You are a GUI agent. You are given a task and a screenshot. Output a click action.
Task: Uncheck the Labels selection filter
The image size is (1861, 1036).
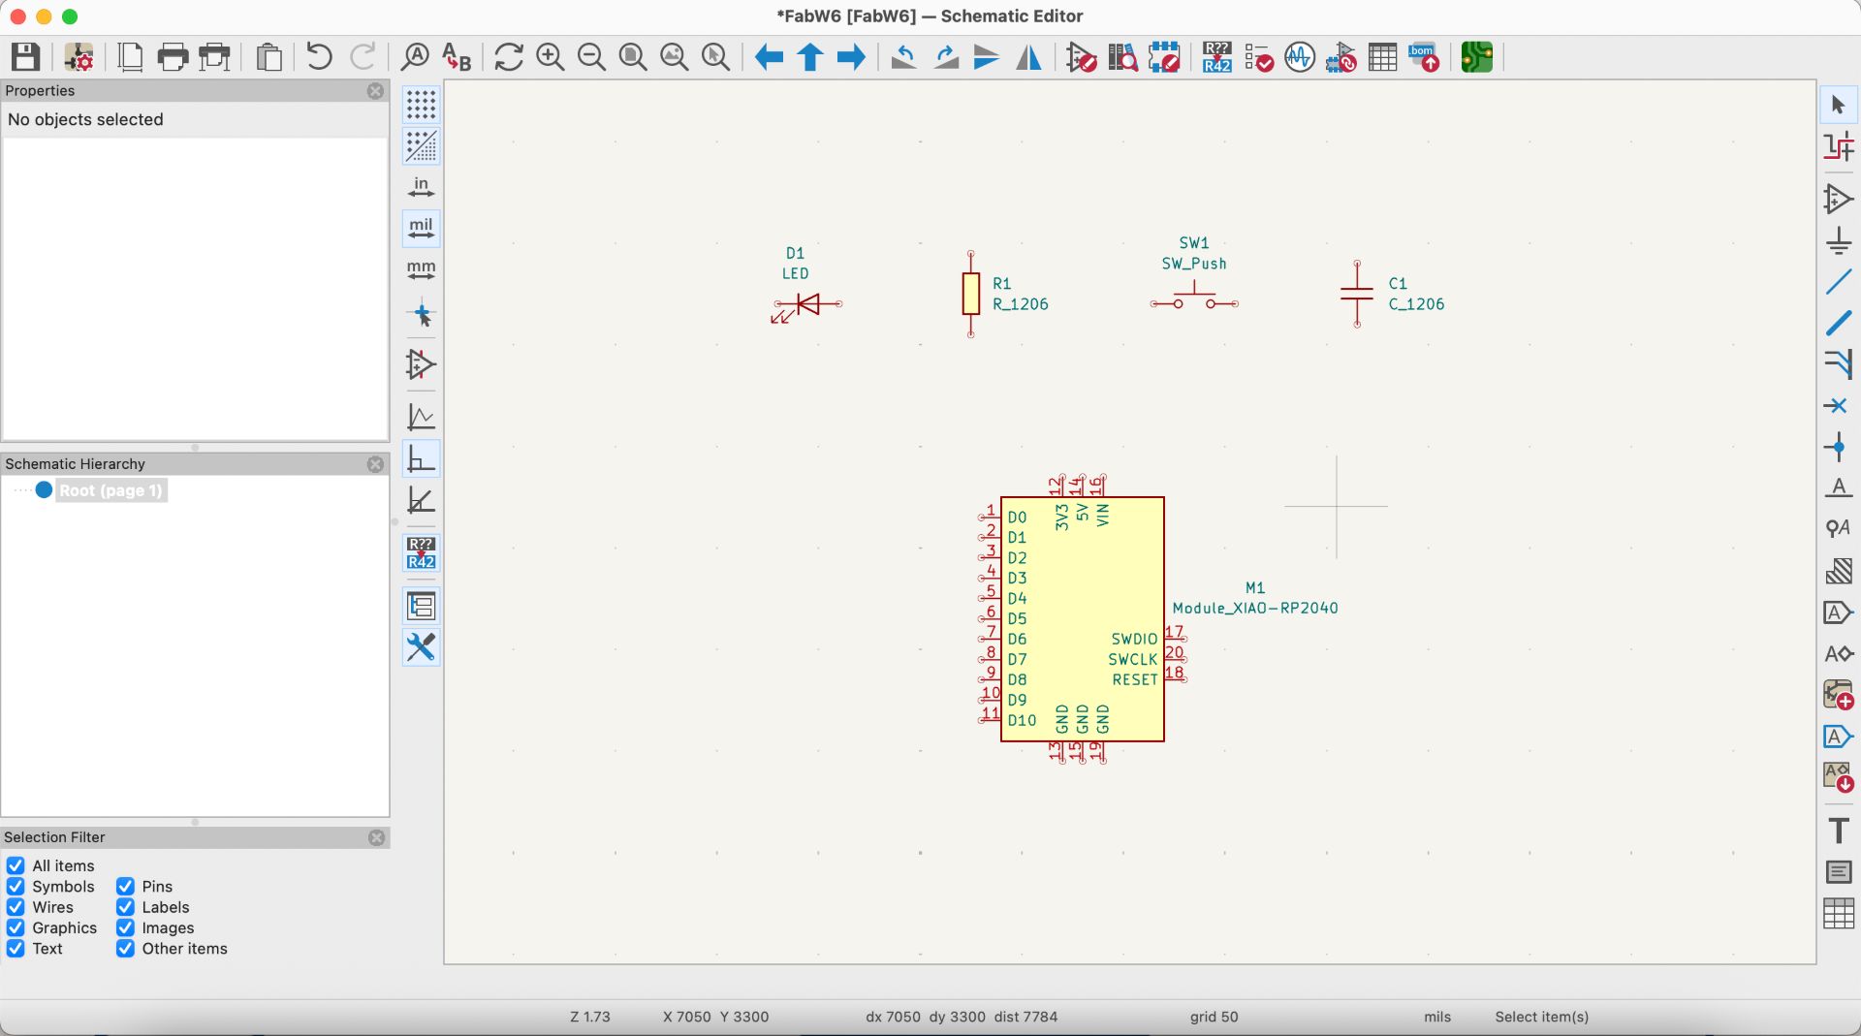point(125,907)
